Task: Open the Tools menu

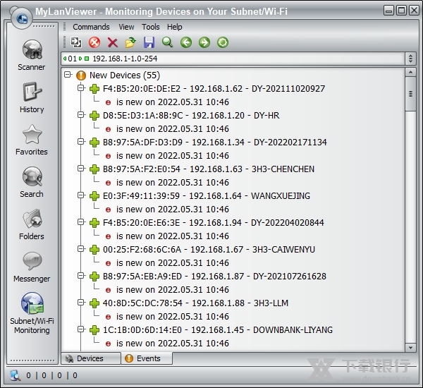Action: pos(150,27)
